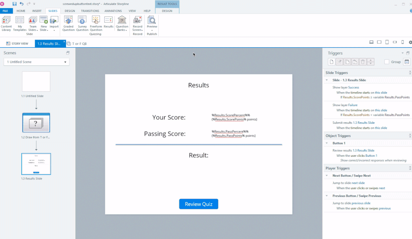Click the Review Quiz button on slide

(199, 204)
